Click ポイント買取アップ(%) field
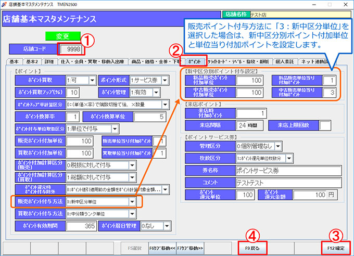The height and width of the screenshot is (256, 354). [72, 92]
